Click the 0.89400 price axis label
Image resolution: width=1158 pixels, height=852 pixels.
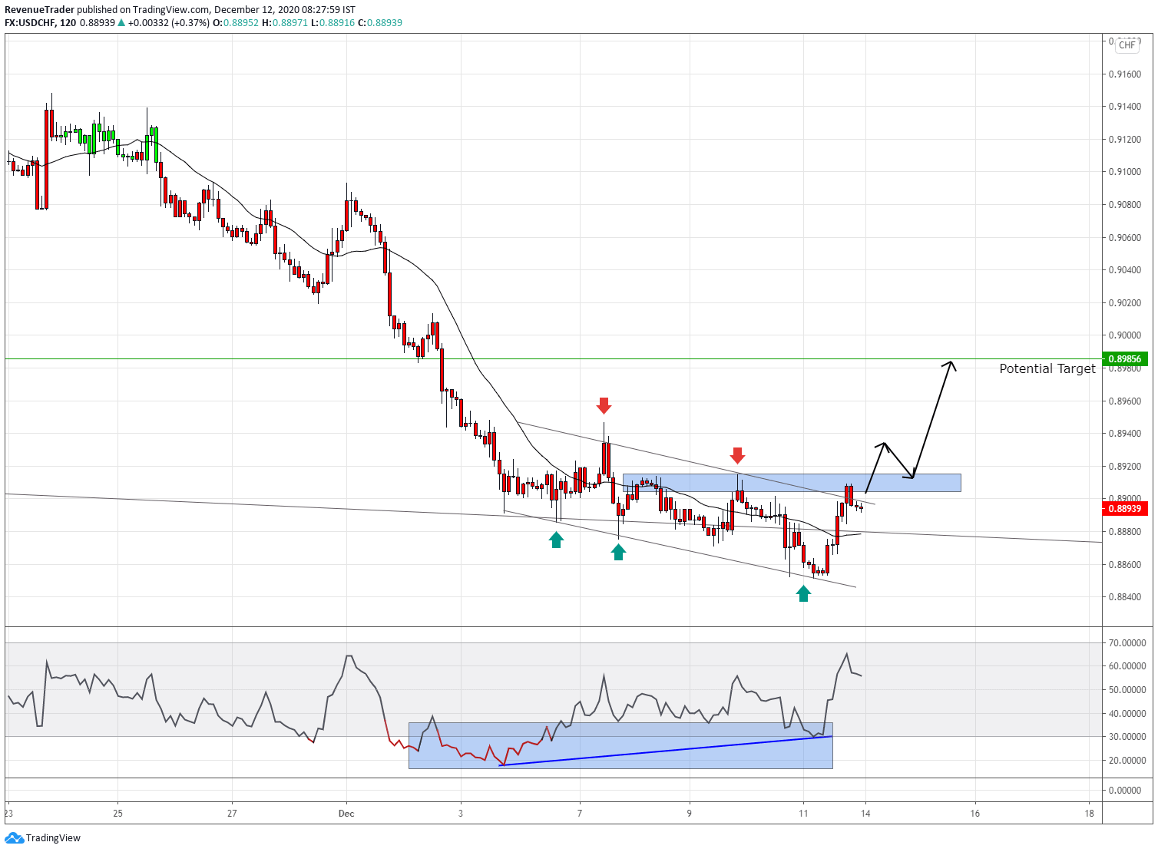pos(1124,434)
